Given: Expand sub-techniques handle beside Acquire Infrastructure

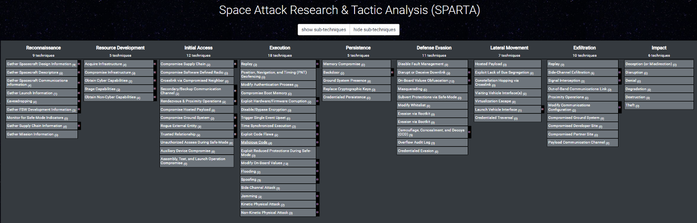Looking at the screenshot, I should click(x=155, y=64).
